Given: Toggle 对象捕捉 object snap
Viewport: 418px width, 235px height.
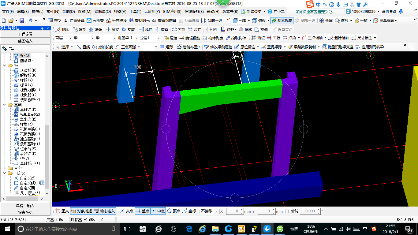Looking at the screenshot, I should (81, 211).
